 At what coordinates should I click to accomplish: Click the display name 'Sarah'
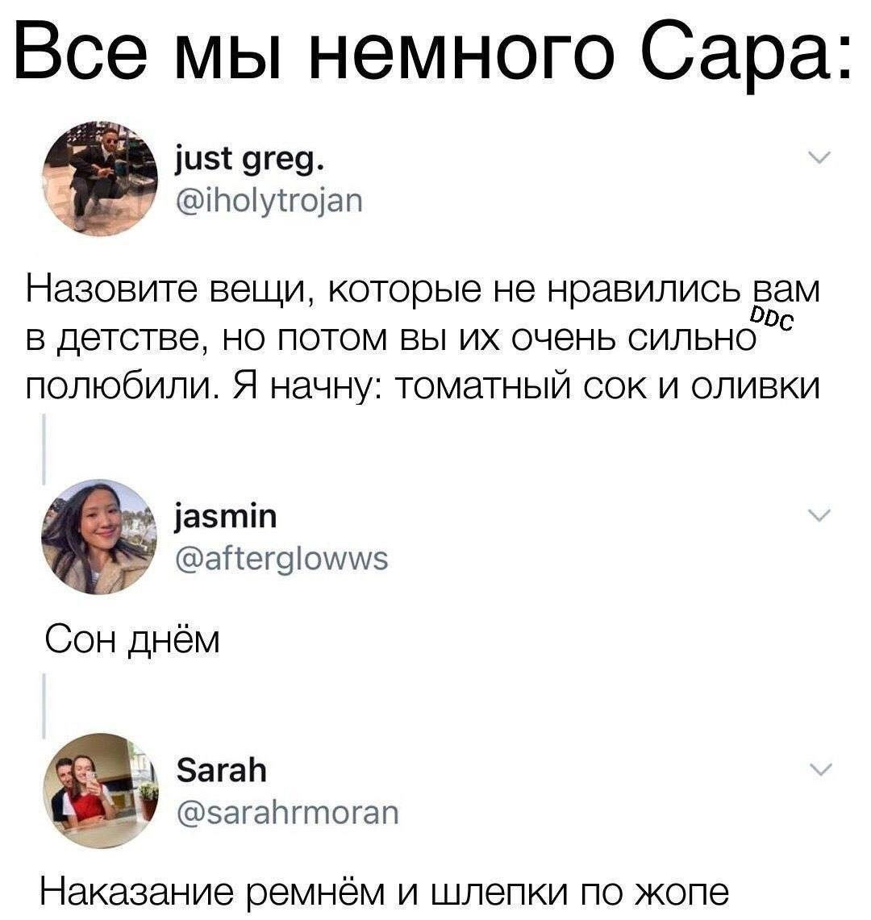[x=221, y=769]
